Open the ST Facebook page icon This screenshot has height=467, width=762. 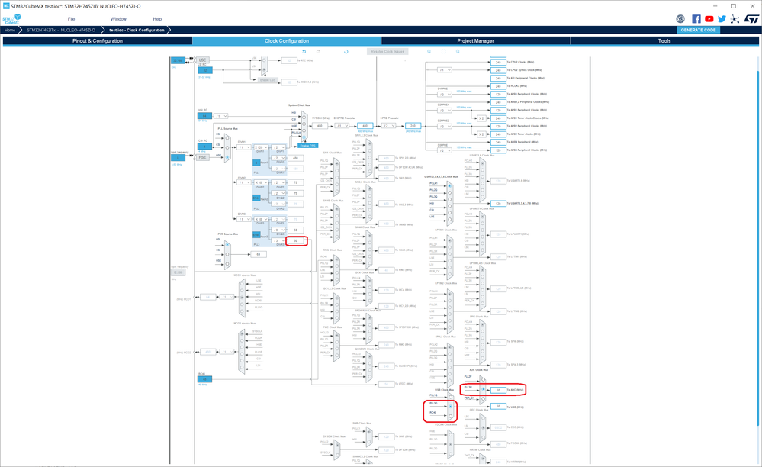pos(696,19)
